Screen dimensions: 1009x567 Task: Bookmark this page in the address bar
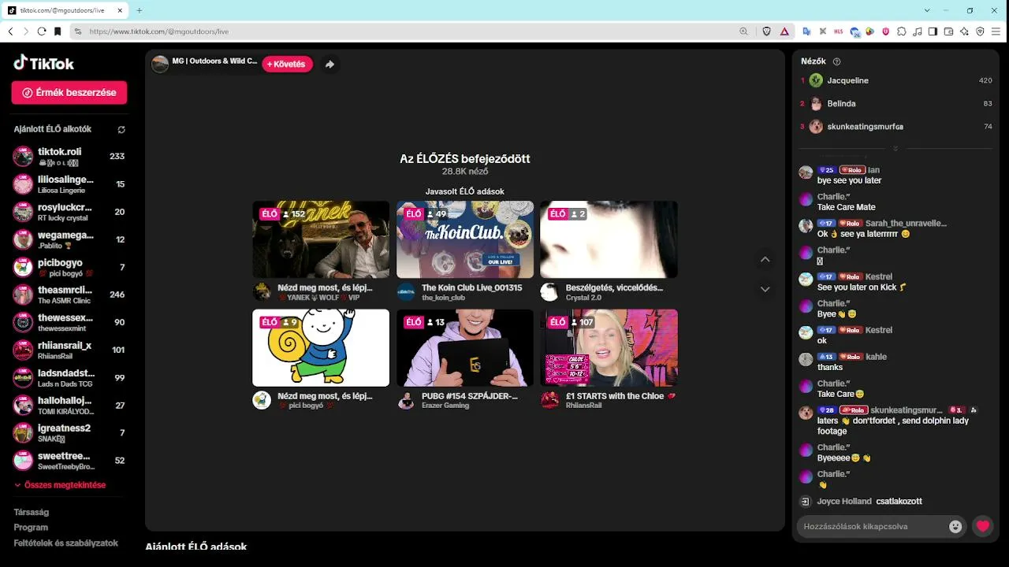58,31
